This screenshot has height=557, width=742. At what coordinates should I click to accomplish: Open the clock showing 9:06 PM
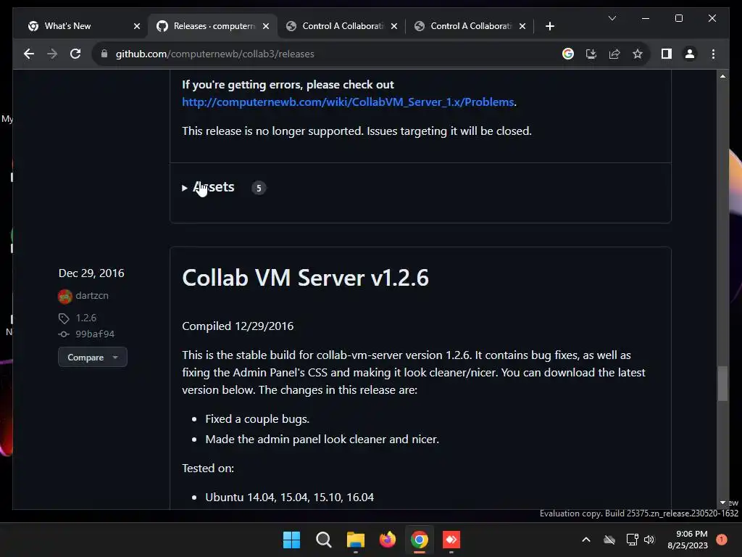(x=687, y=540)
